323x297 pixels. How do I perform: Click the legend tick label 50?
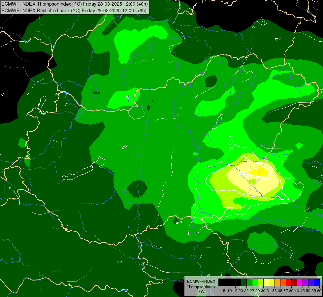point(308,291)
